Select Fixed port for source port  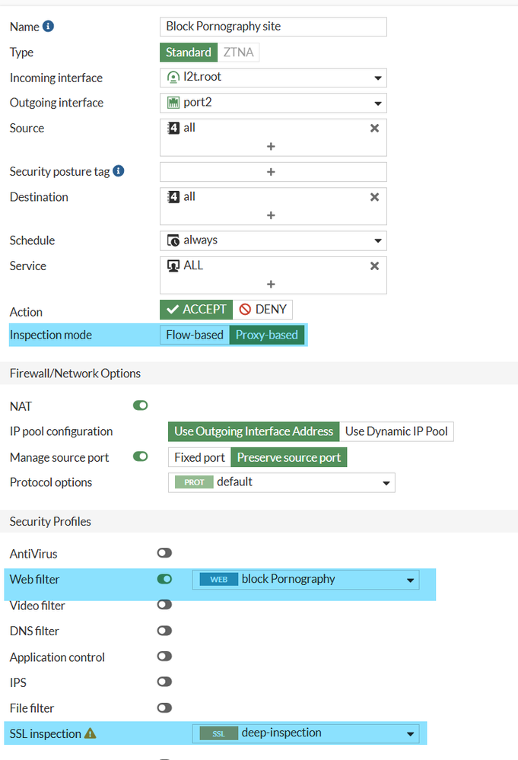199,457
